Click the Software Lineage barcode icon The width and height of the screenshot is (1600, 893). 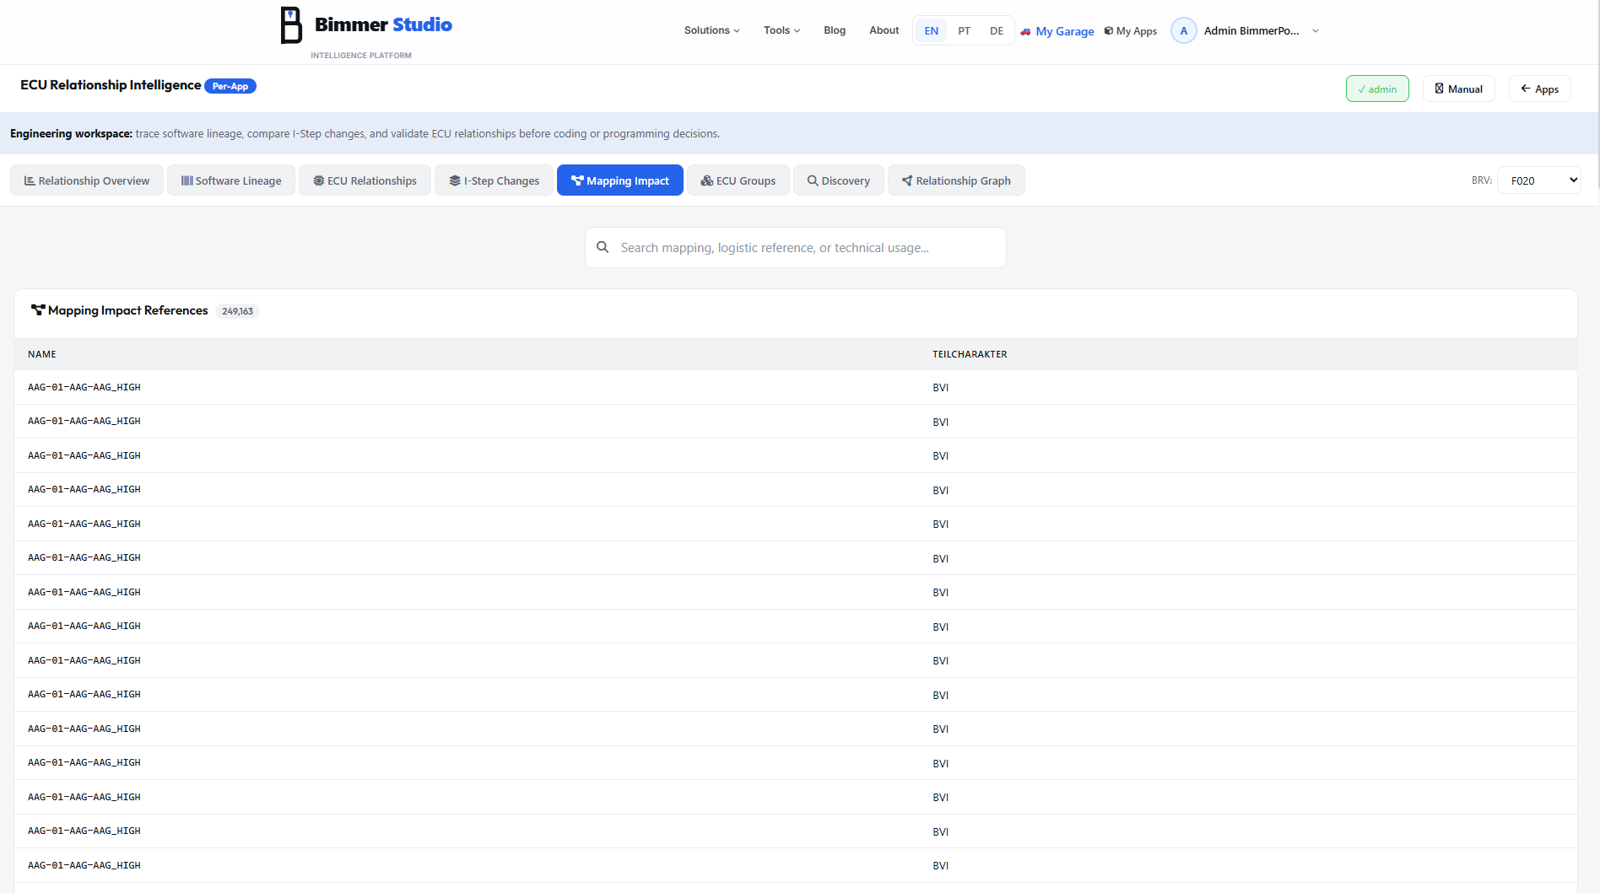[x=187, y=180]
